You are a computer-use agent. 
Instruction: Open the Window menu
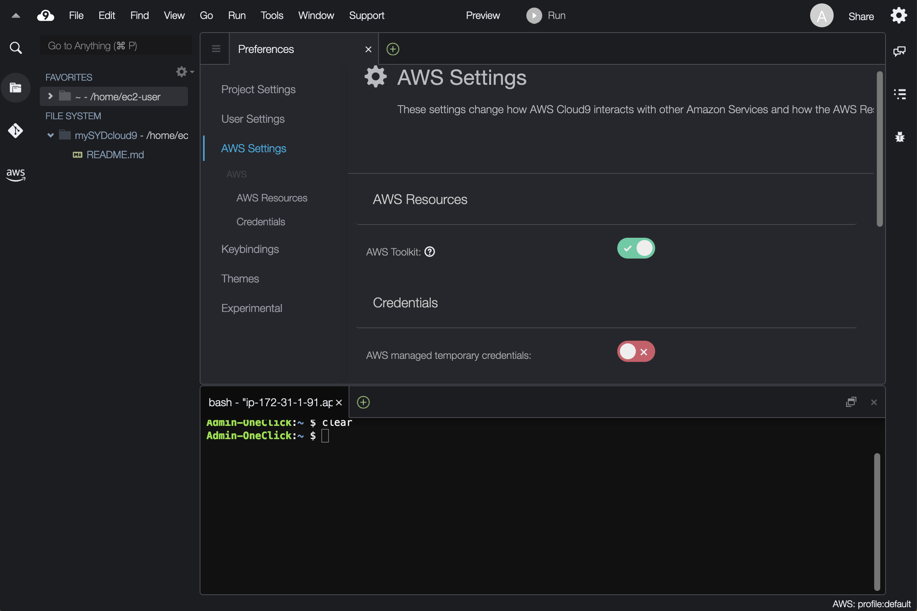click(x=316, y=16)
